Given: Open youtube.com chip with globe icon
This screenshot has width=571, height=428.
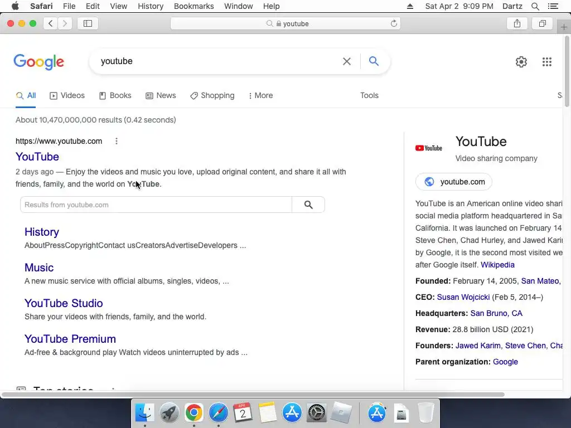Looking at the screenshot, I should [x=454, y=182].
